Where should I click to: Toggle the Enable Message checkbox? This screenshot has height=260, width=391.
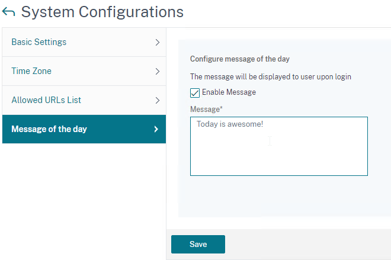click(x=195, y=93)
